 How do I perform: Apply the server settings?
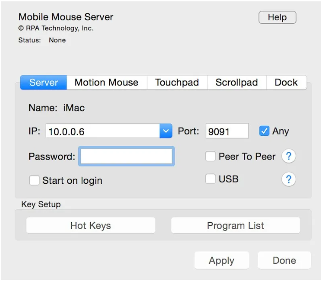coord(221,260)
